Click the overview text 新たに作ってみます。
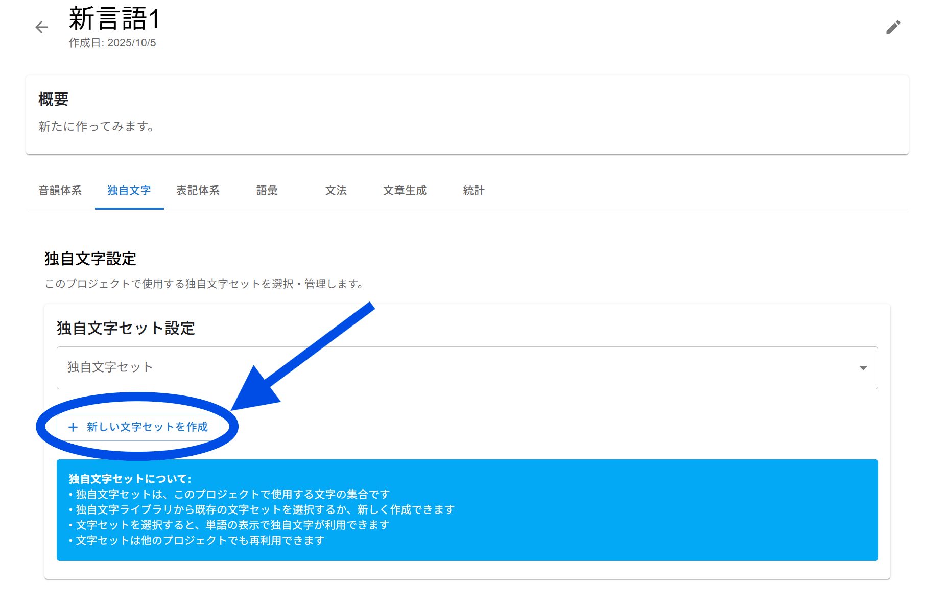Viewport: 946px width, 605px height. point(97,126)
